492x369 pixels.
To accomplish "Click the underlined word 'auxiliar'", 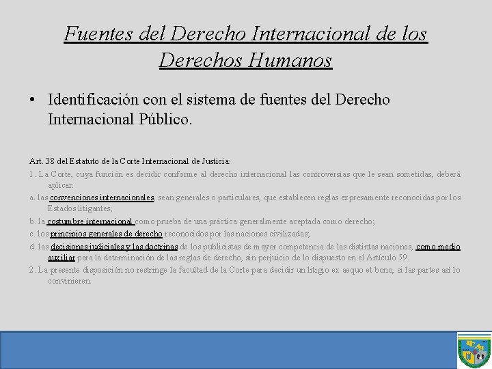I will pyautogui.click(x=61, y=258).
